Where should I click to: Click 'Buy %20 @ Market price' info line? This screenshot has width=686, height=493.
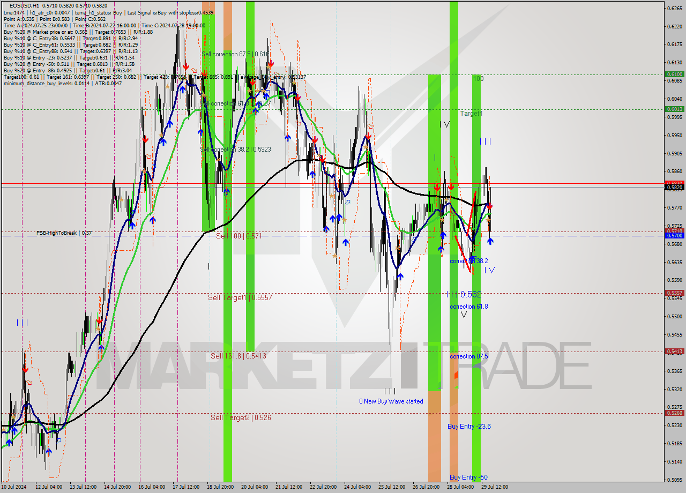tap(78, 32)
